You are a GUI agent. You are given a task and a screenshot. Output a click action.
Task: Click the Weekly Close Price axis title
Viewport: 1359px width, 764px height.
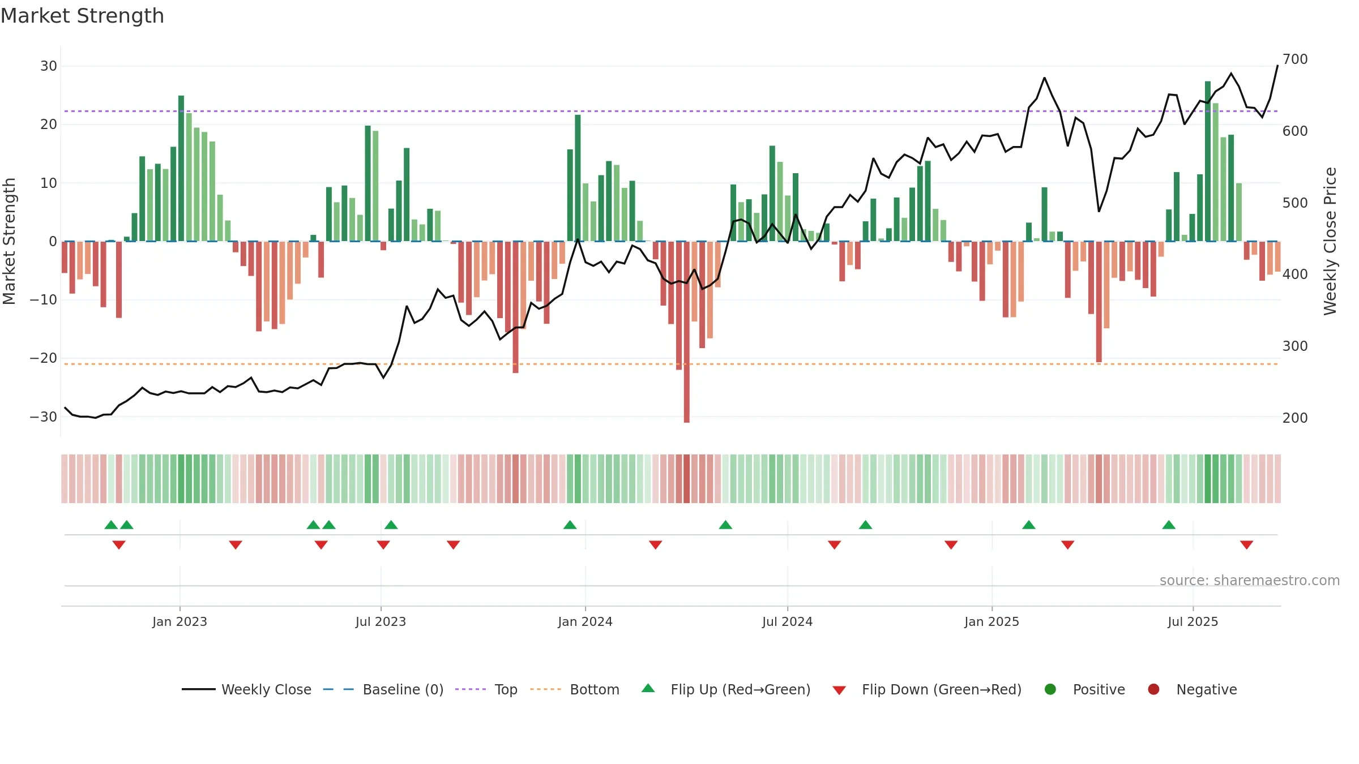pyautogui.click(x=1330, y=241)
